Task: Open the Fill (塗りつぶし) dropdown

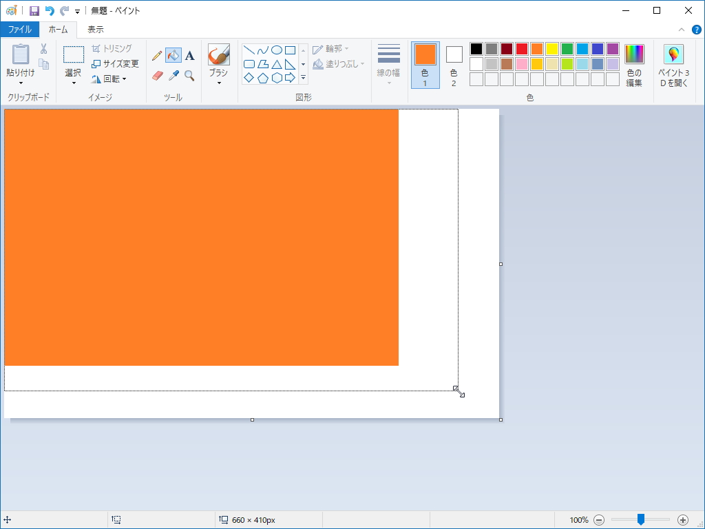Action: click(339, 64)
